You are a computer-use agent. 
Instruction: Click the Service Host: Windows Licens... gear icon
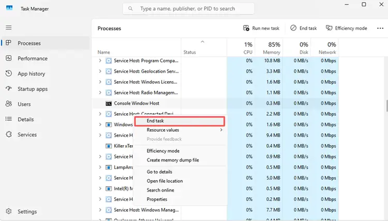pos(109,82)
